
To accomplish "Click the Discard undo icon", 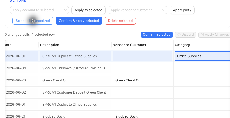I will click(179, 35).
